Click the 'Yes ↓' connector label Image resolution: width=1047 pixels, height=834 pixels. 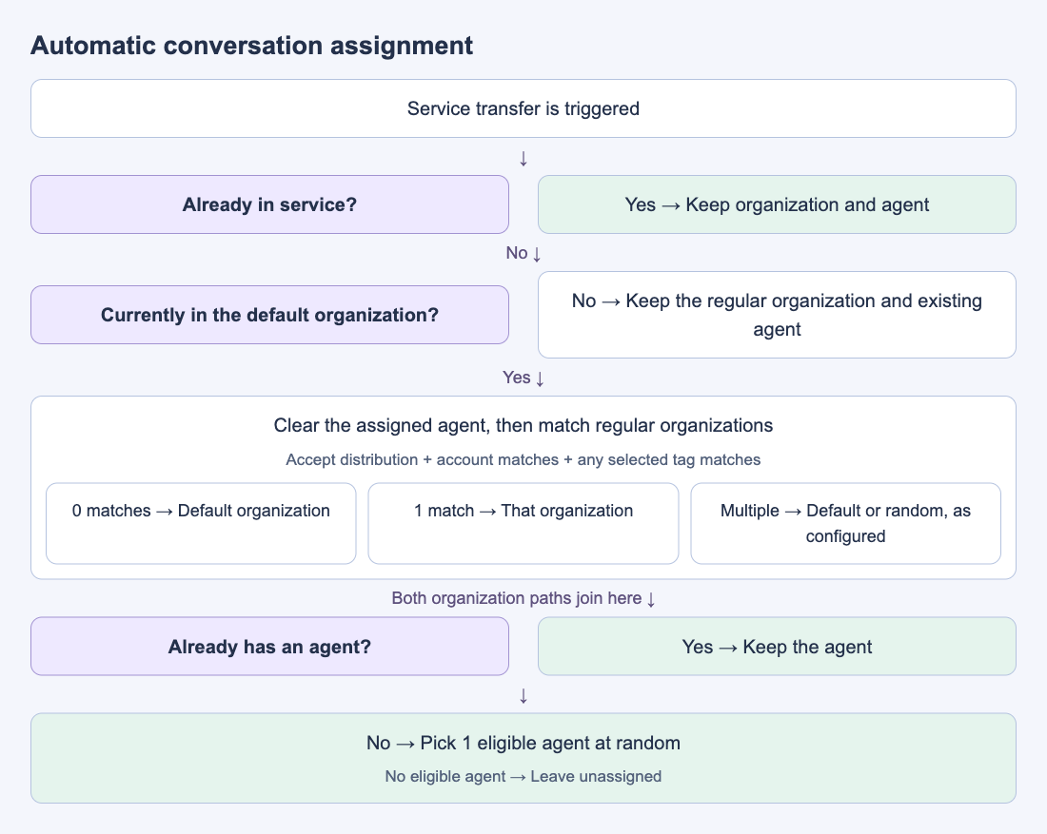tap(523, 378)
